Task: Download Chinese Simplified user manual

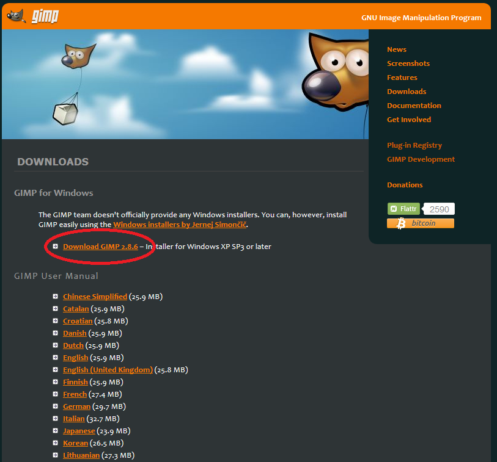Action: [95, 297]
